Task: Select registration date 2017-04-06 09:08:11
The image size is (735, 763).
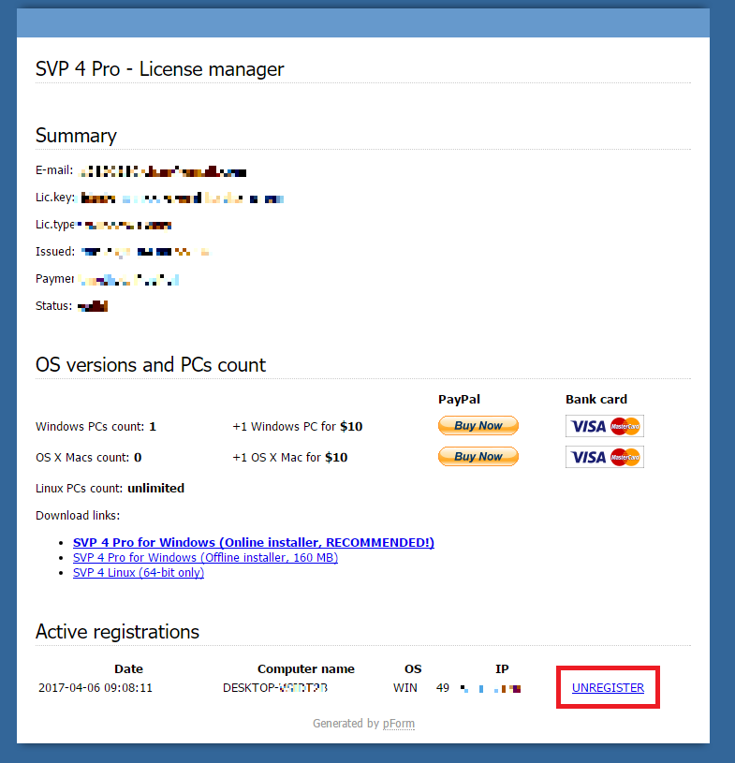Action: tap(96, 687)
